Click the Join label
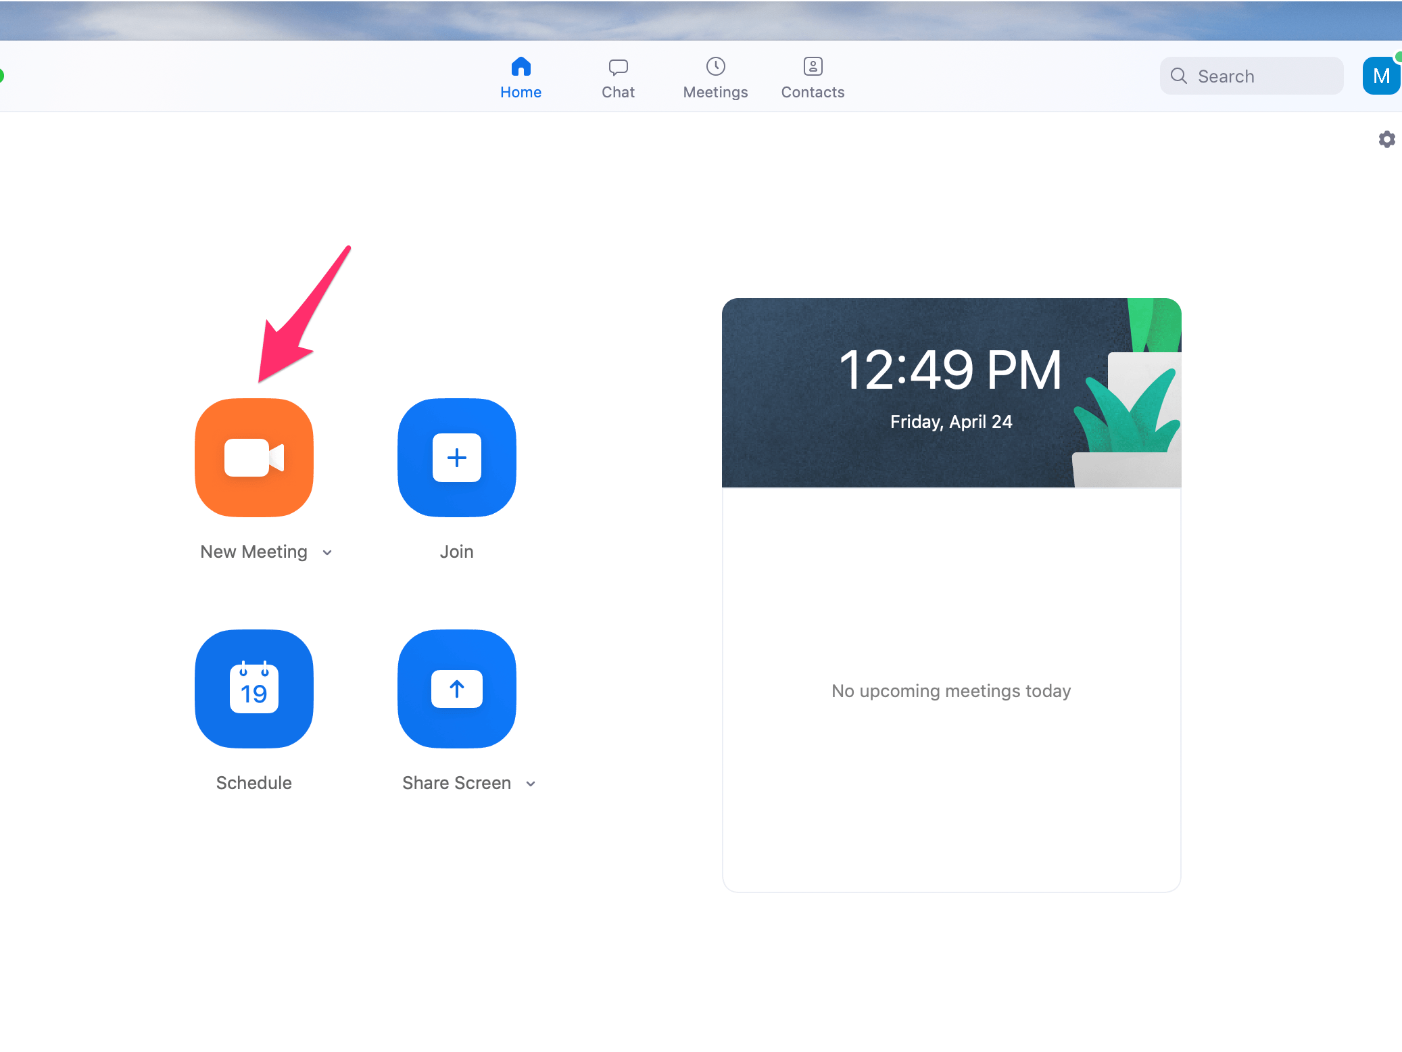Viewport: 1402px width, 1052px height. click(457, 552)
